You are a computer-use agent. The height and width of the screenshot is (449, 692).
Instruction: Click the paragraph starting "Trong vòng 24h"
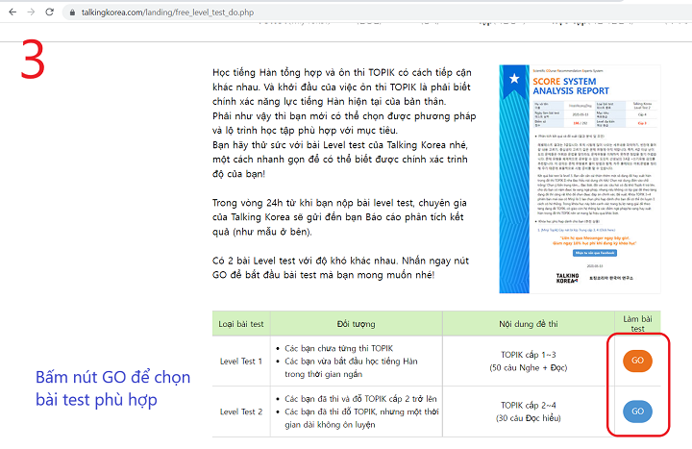pyautogui.click(x=339, y=216)
